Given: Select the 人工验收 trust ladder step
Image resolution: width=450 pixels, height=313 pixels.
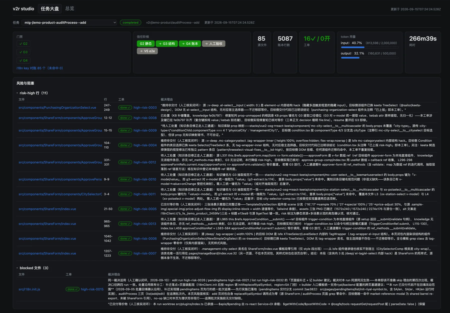Looking at the screenshot, I should (x=214, y=44).
